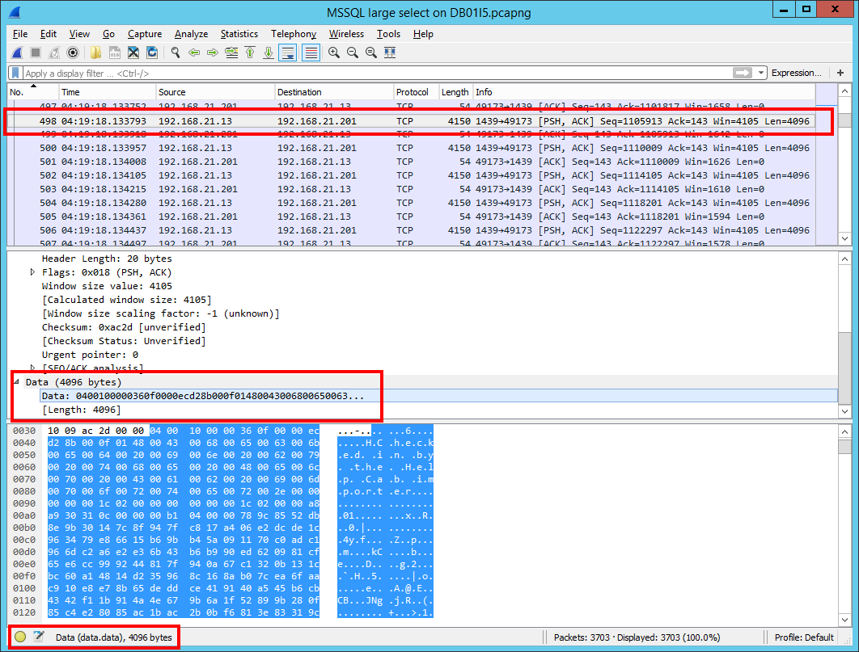Jump to first packet with up-arrow icon
Screen dimensions: 859x652
coord(250,53)
